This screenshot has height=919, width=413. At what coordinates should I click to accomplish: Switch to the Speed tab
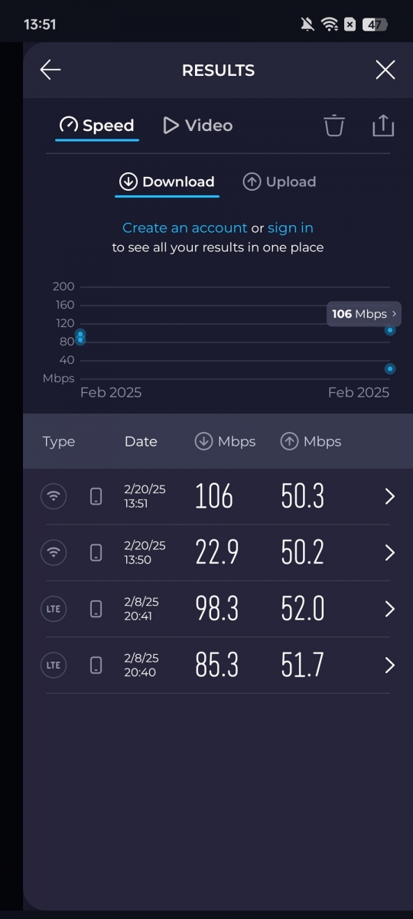(97, 126)
